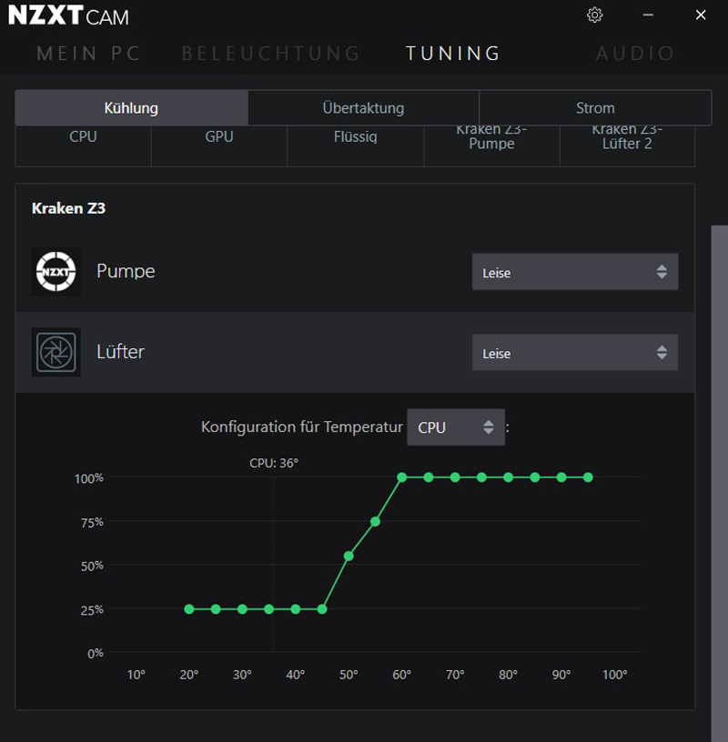Select the TUNING section
This screenshot has height=742, width=728.
click(x=453, y=54)
